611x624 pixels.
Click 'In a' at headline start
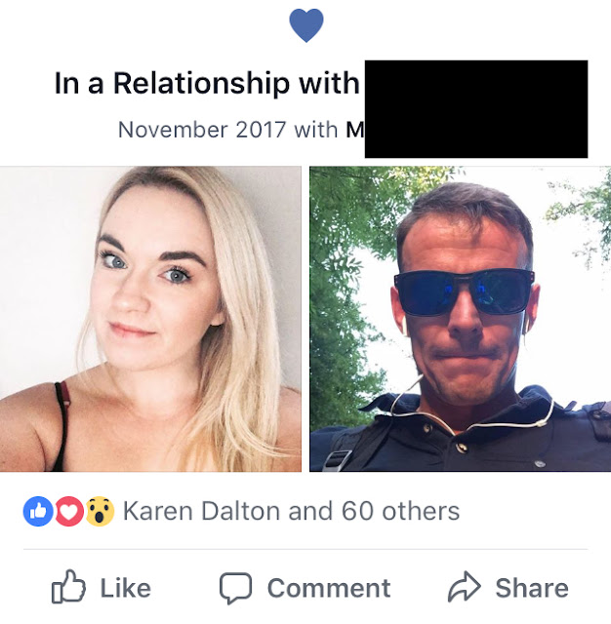79,84
